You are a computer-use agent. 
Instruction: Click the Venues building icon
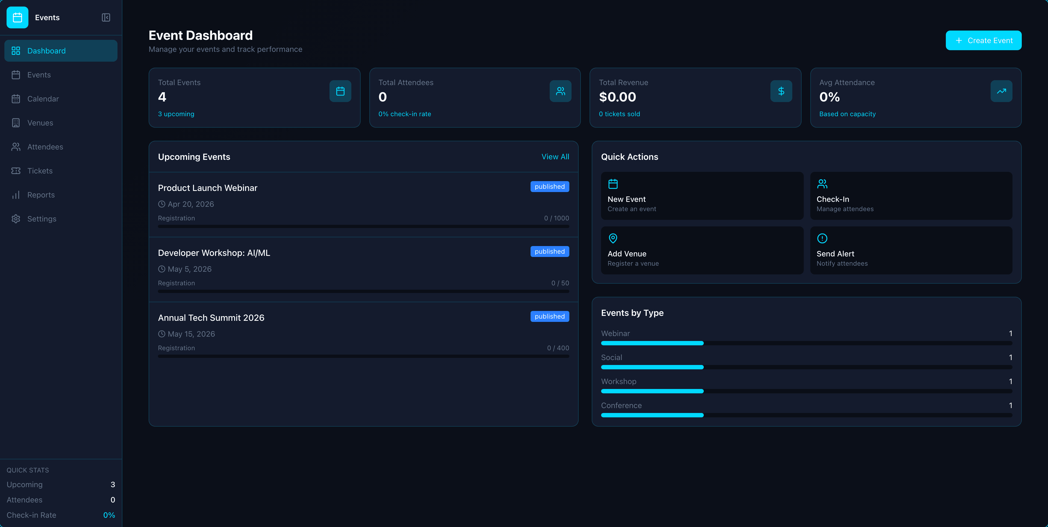tap(16, 123)
